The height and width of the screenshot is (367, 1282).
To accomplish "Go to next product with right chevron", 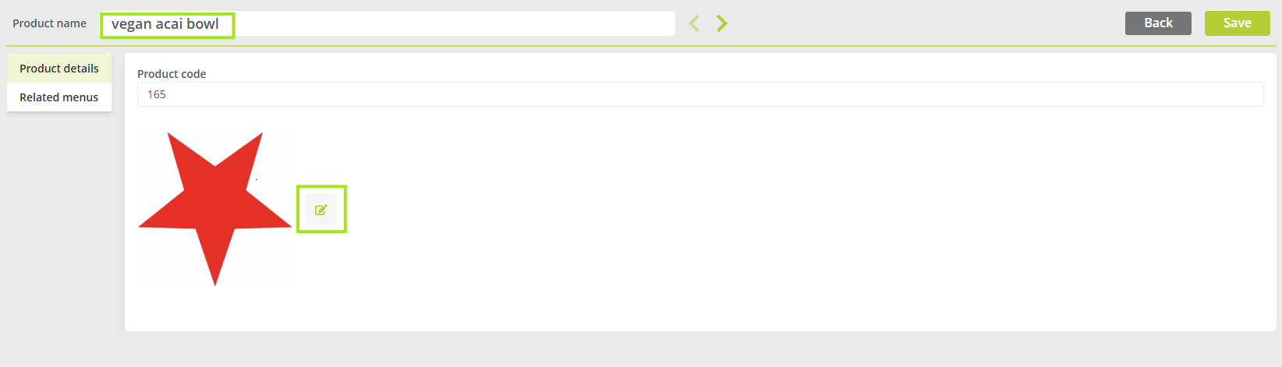I will tap(722, 23).
